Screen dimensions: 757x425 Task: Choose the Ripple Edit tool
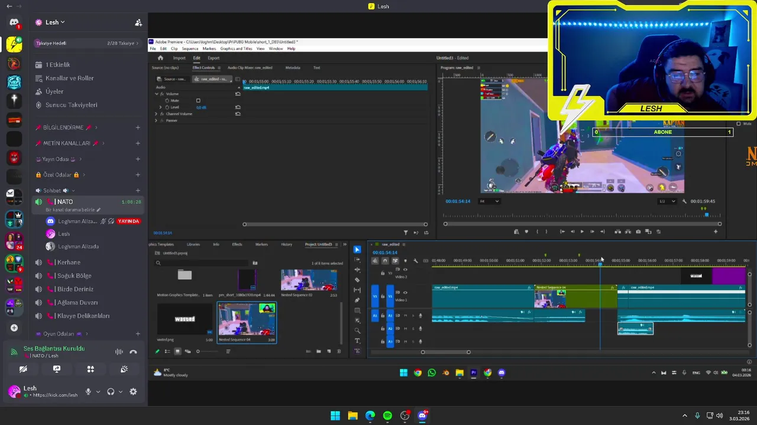(357, 270)
